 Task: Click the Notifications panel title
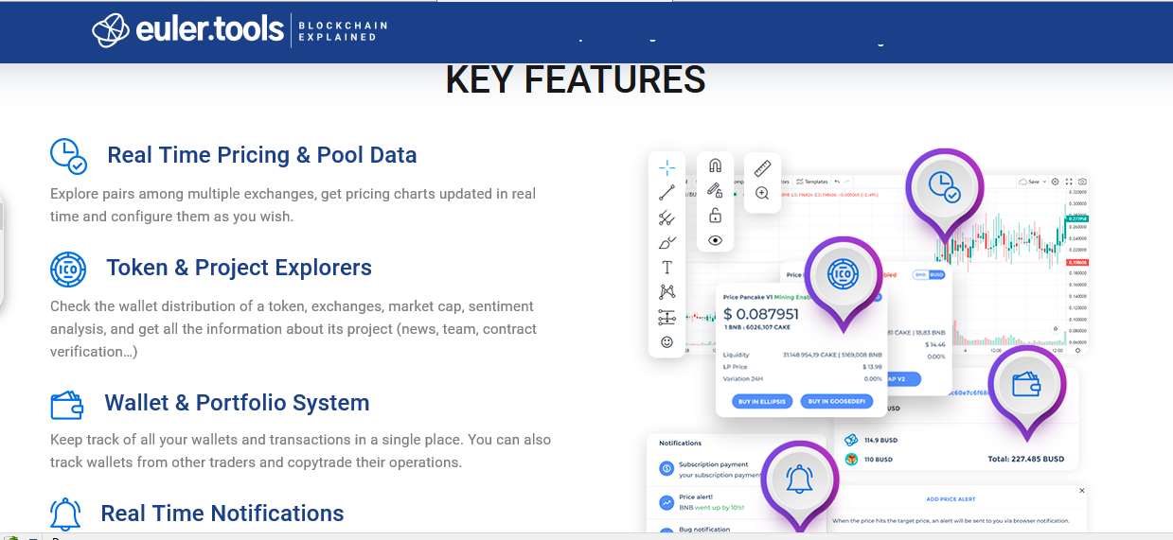[680, 443]
